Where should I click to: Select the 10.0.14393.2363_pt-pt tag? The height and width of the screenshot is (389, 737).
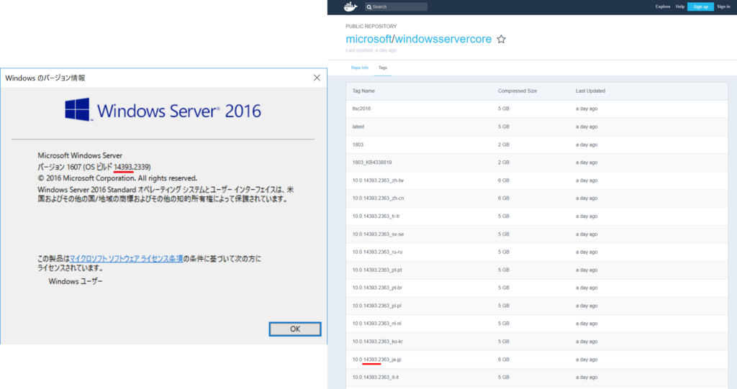click(x=377, y=270)
